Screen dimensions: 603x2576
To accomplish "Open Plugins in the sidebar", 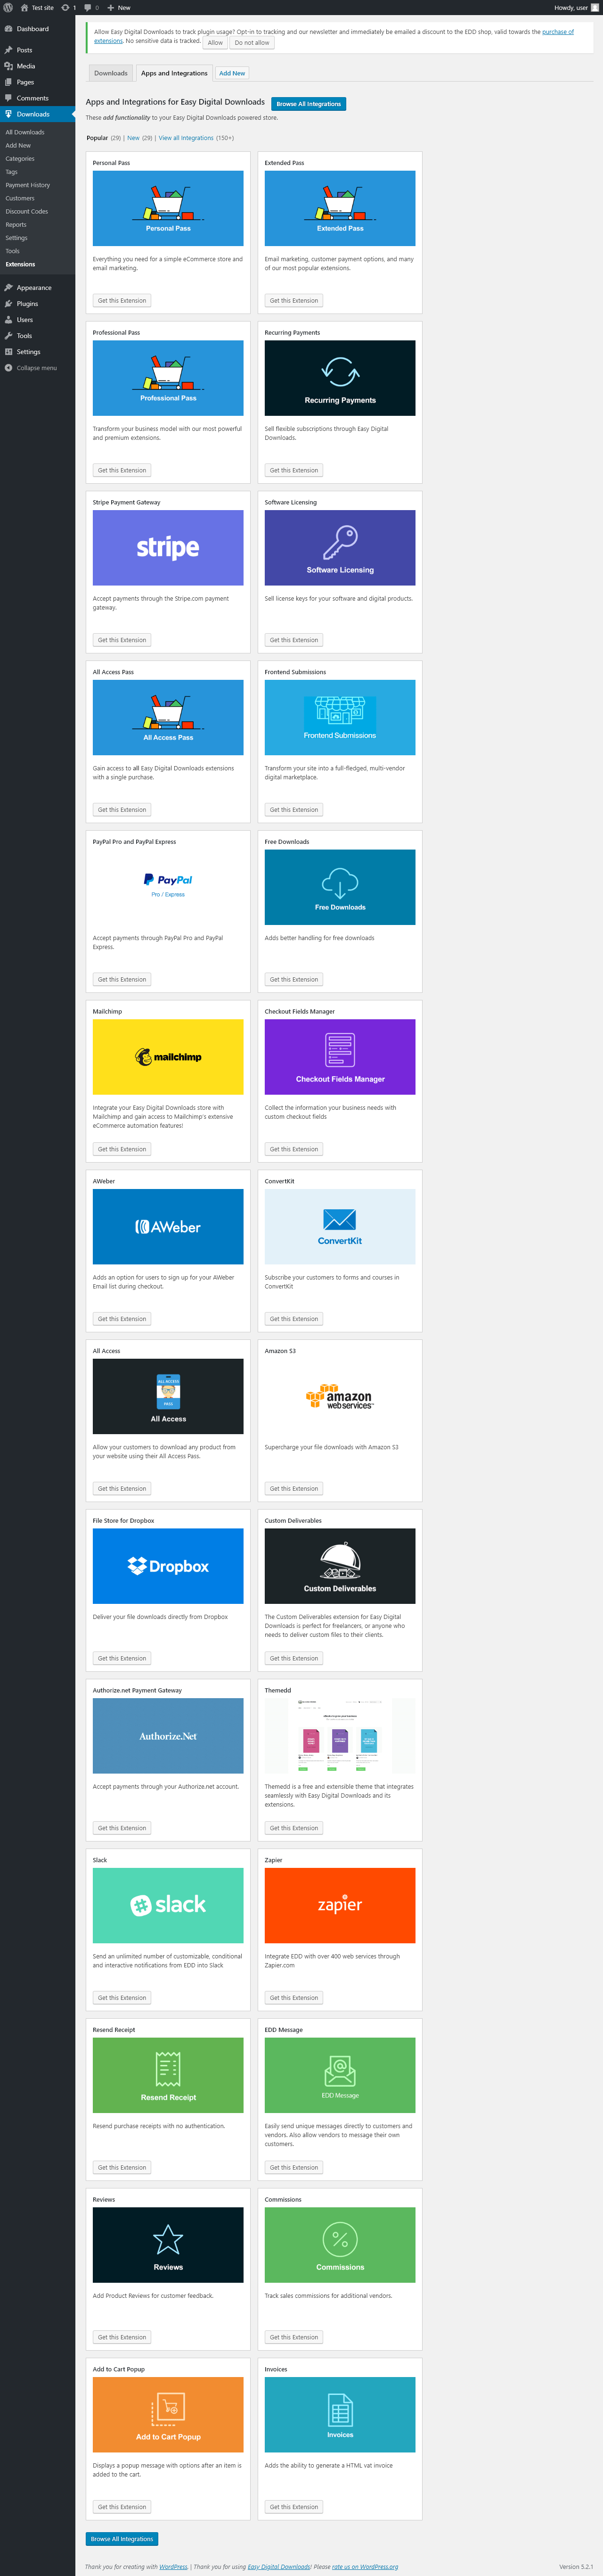I will [x=37, y=304].
